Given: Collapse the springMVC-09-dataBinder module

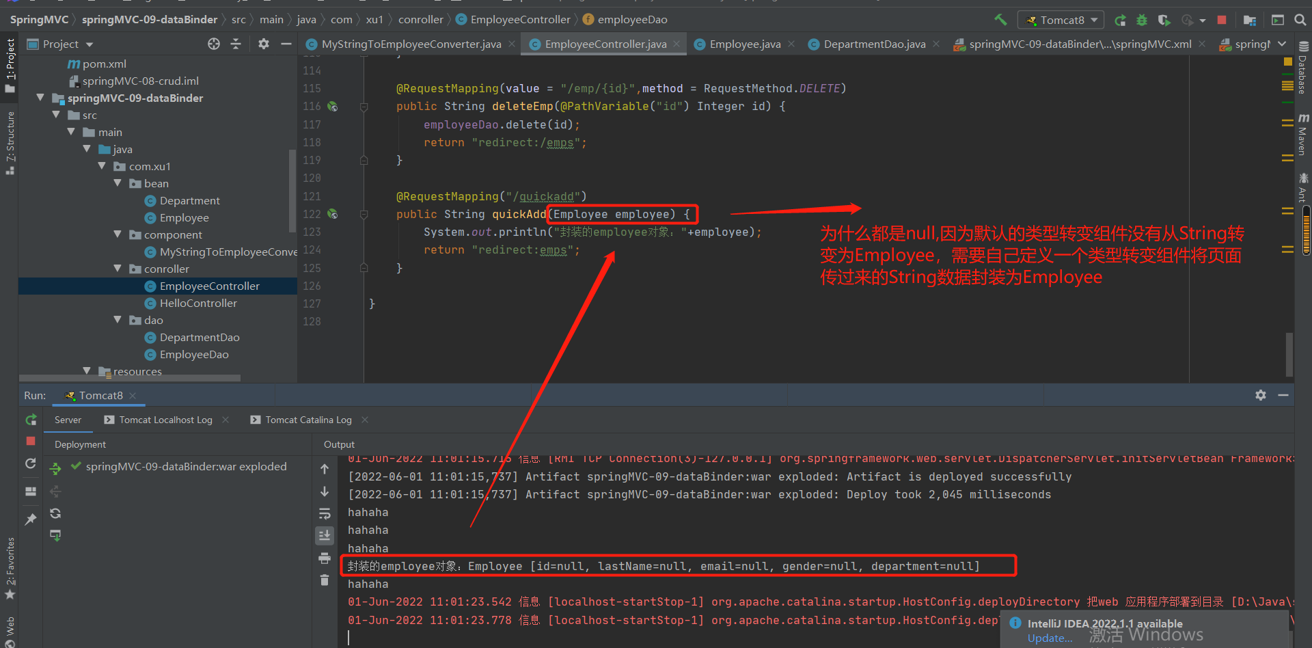Looking at the screenshot, I should (x=40, y=98).
